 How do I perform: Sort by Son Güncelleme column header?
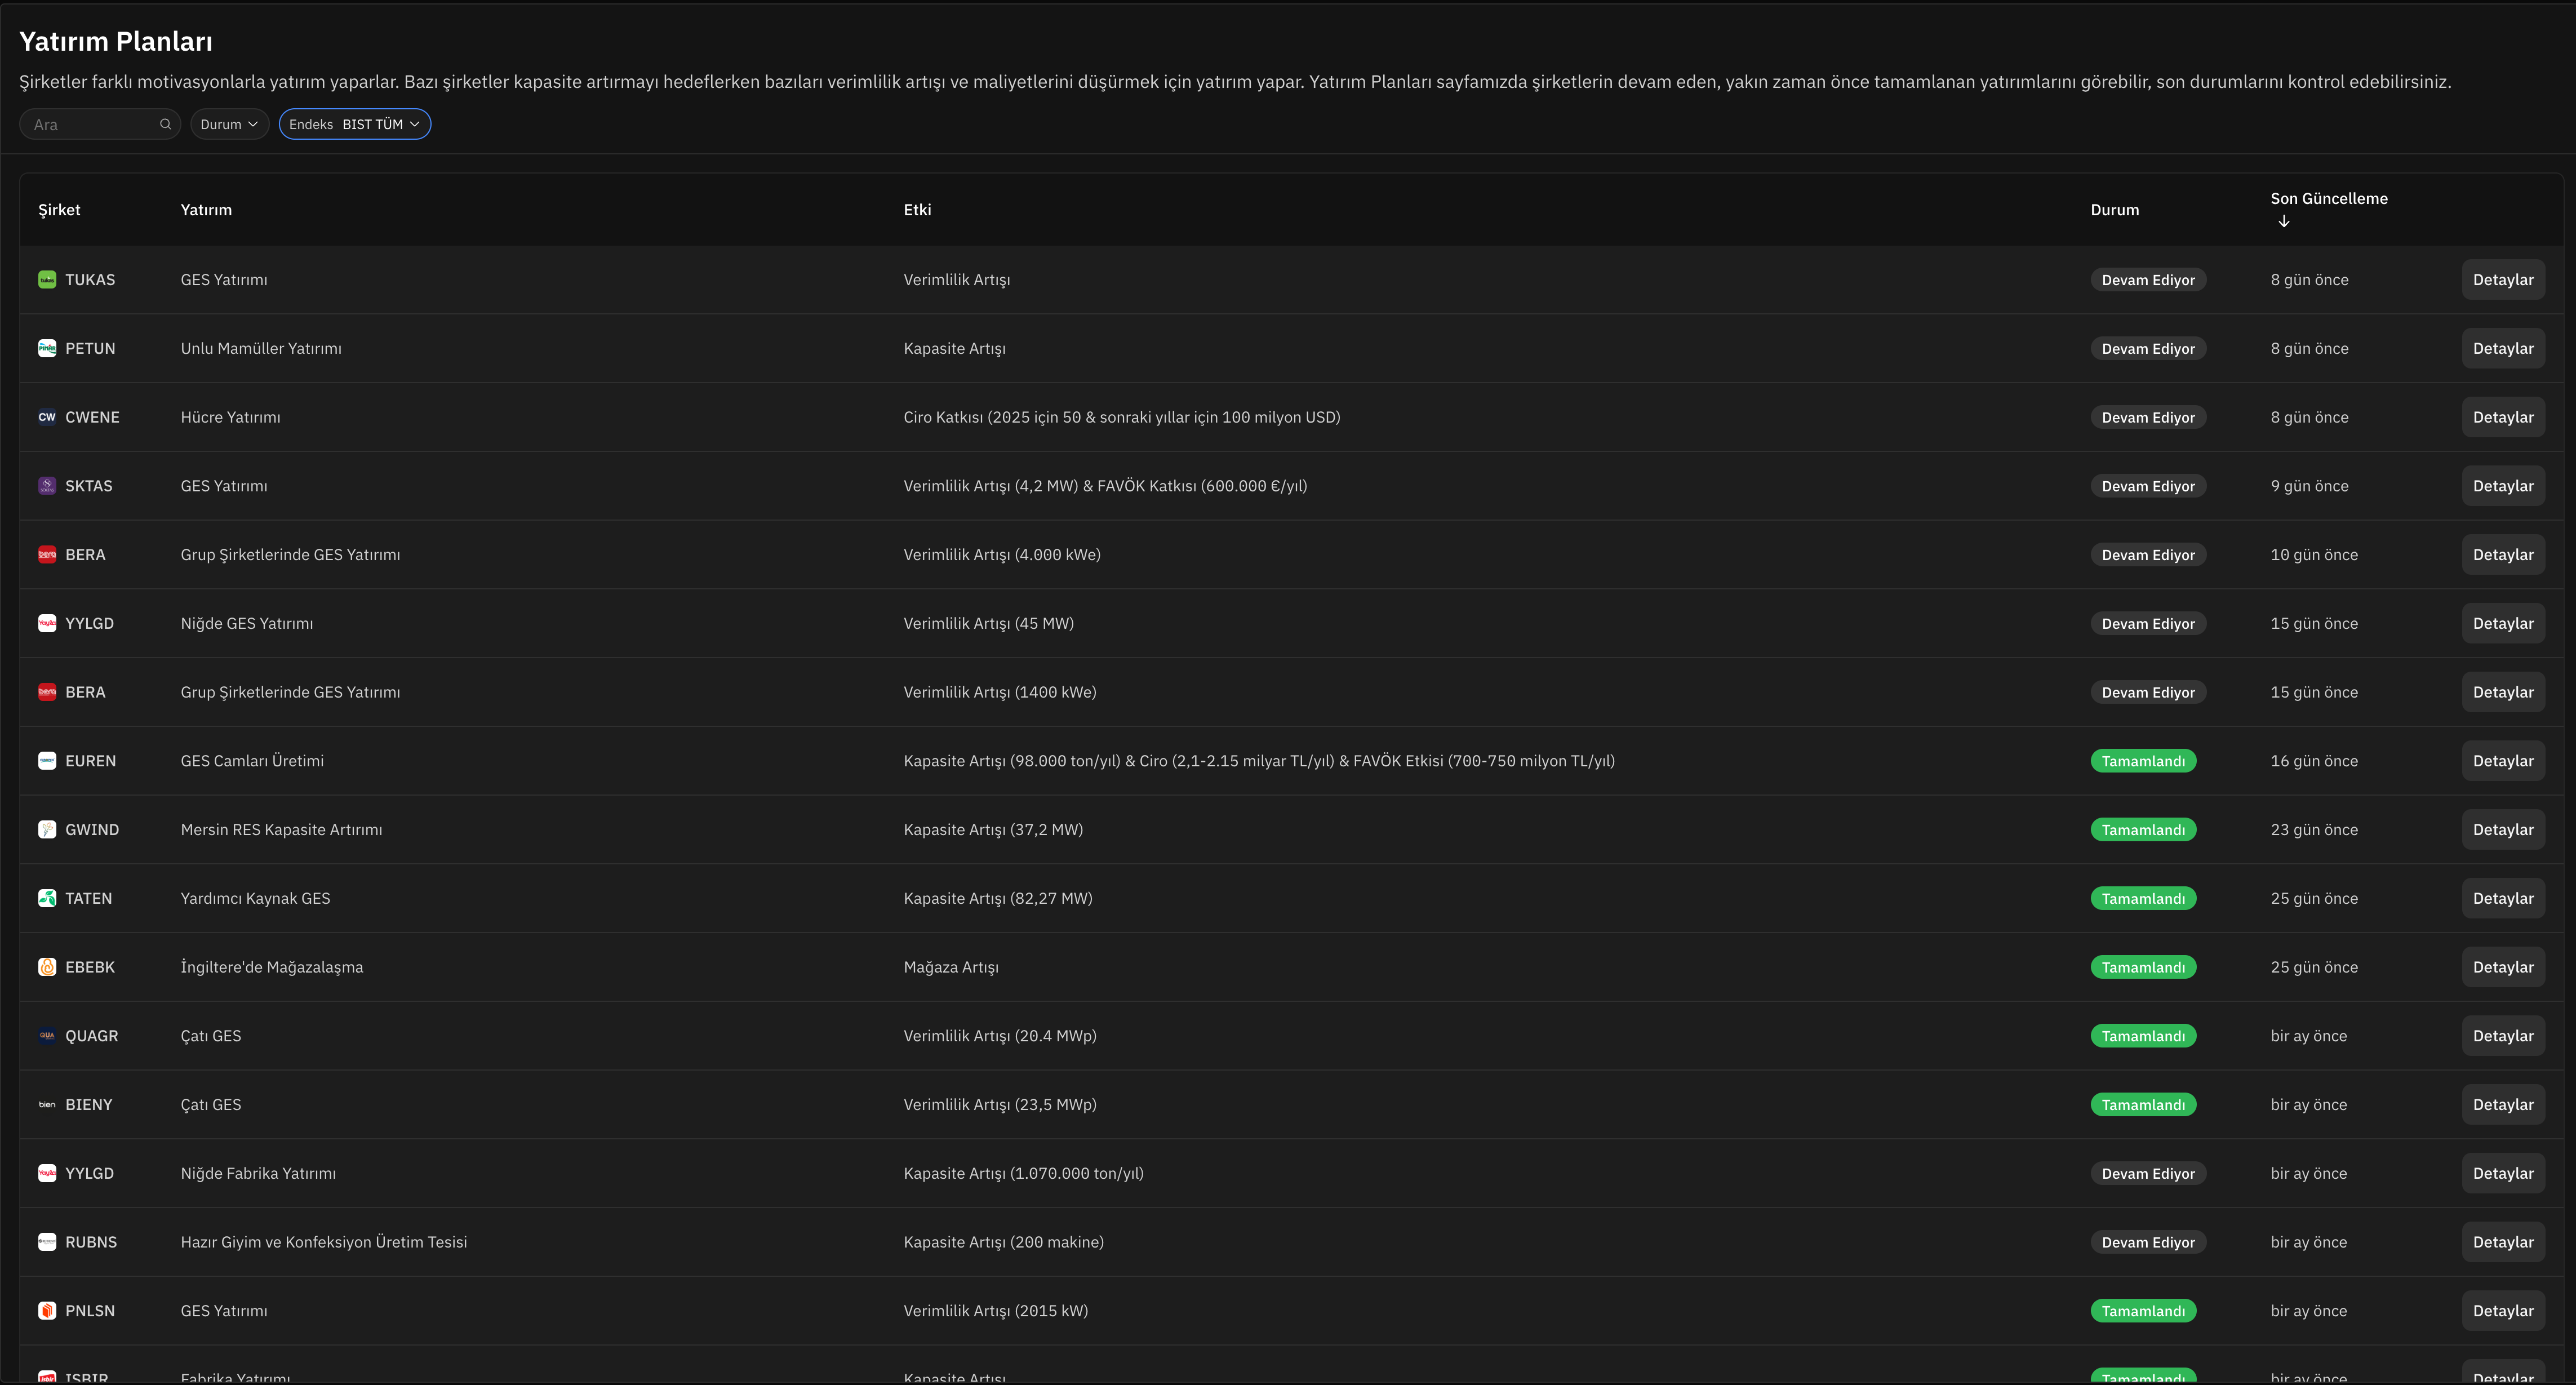(2329, 199)
